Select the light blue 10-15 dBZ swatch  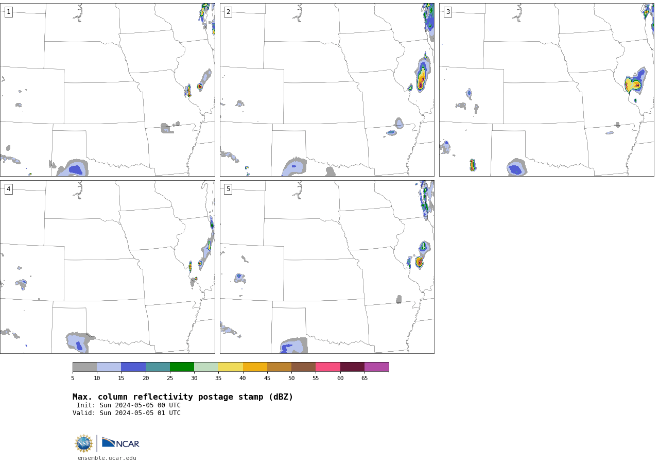point(109,367)
